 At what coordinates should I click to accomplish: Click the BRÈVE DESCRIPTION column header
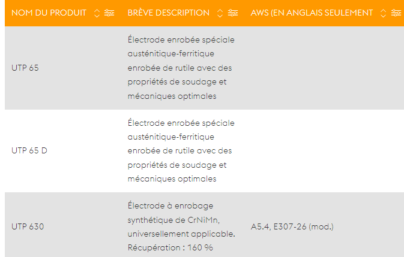(x=169, y=13)
